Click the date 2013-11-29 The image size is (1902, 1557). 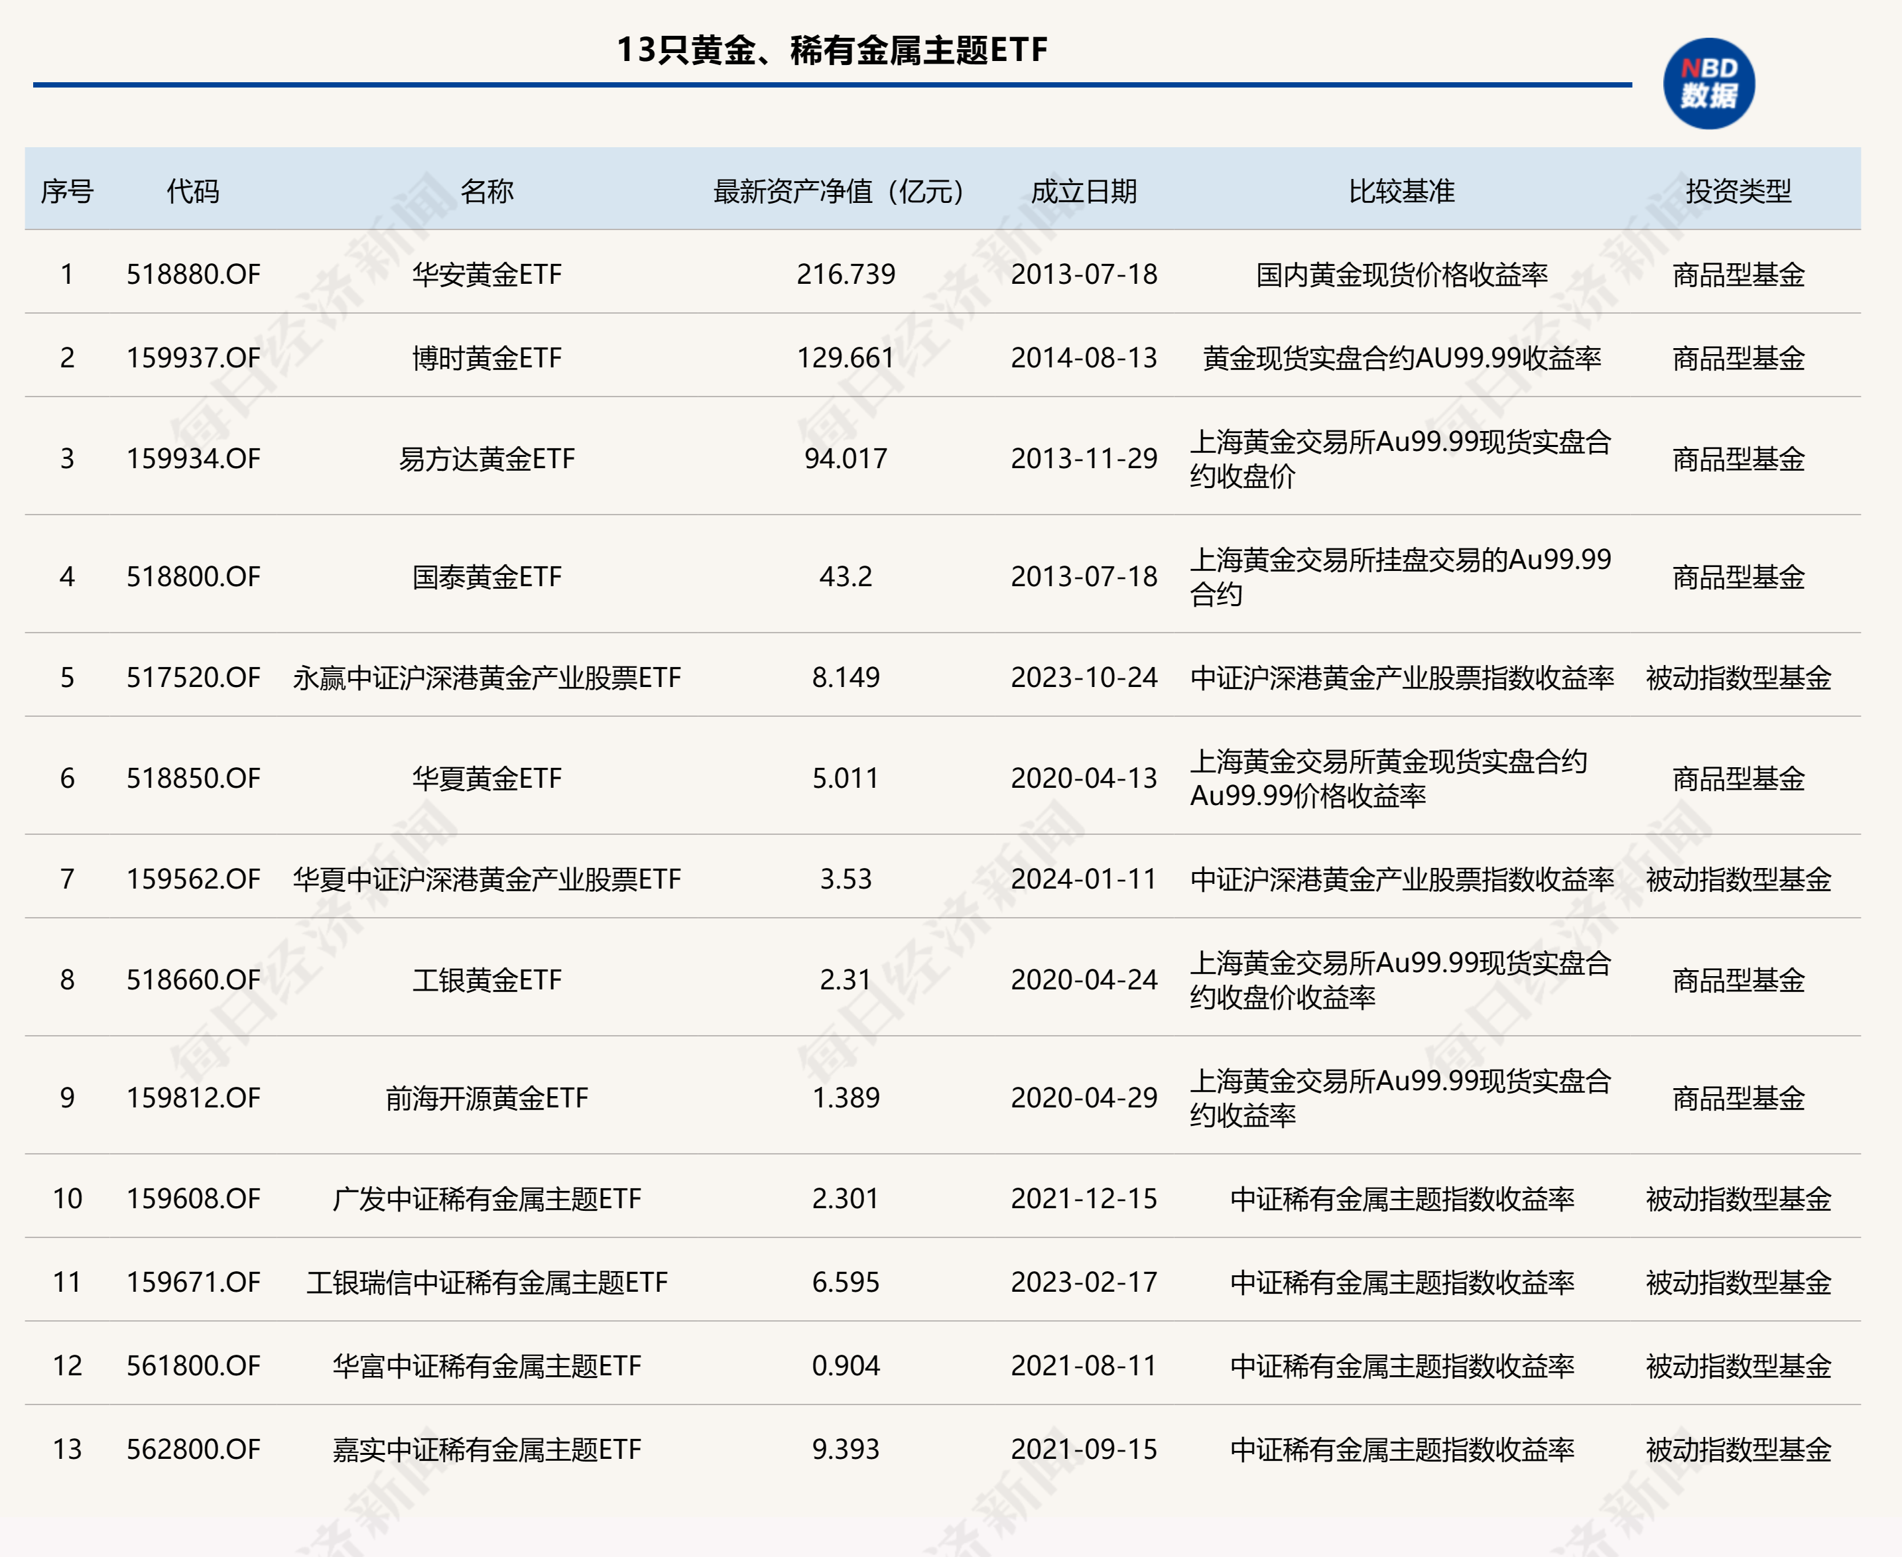coord(1084,458)
